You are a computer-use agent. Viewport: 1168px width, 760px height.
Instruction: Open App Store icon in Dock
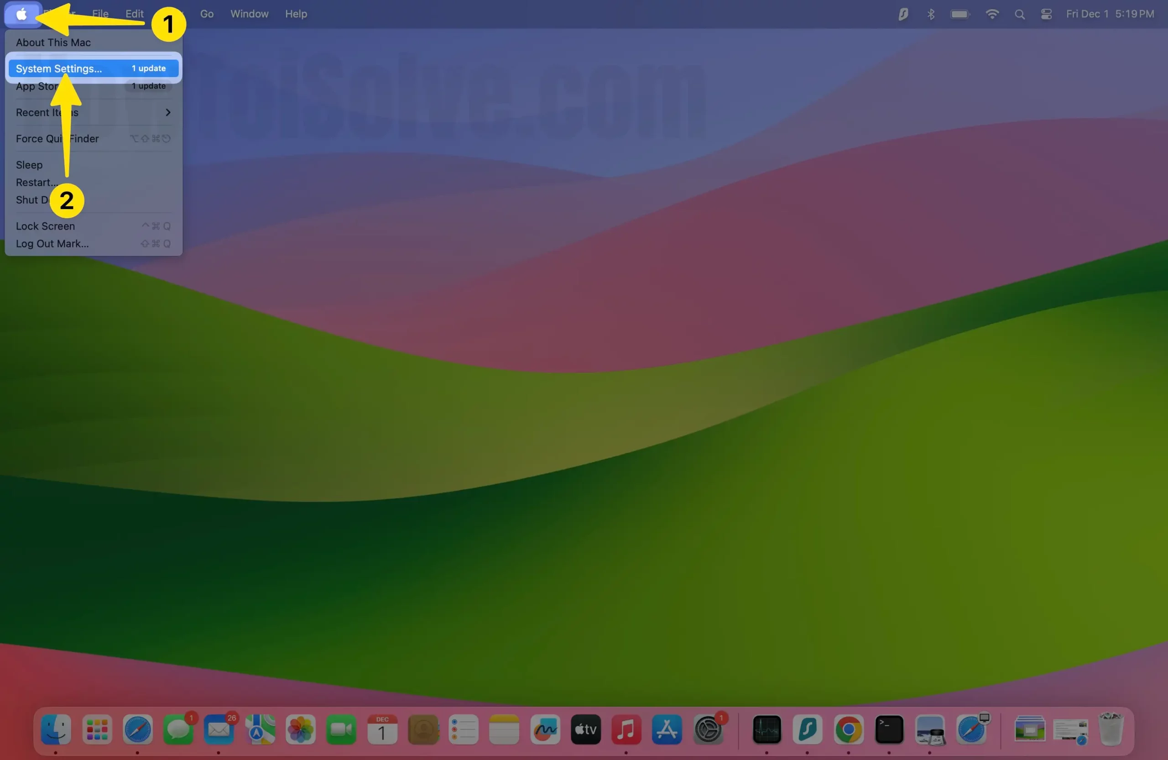tap(667, 729)
